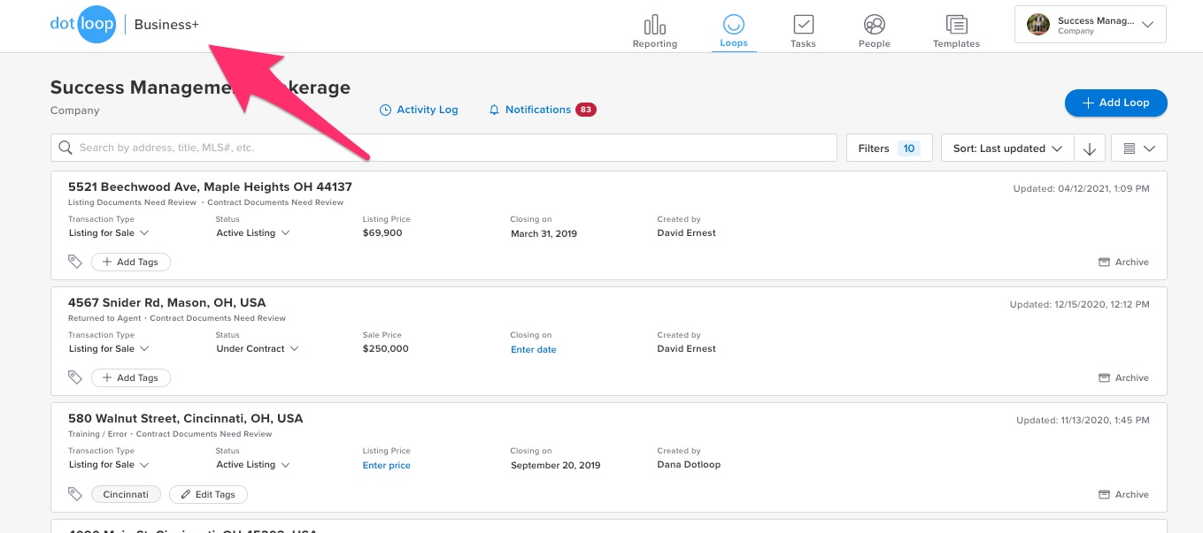1203x533 pixels.
Task: Click the search magnifier icon
Action: pos(66,148)
